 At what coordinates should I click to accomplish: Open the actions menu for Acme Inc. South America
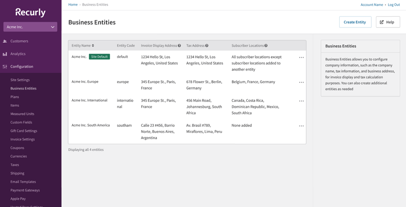(x=301, y=126)
